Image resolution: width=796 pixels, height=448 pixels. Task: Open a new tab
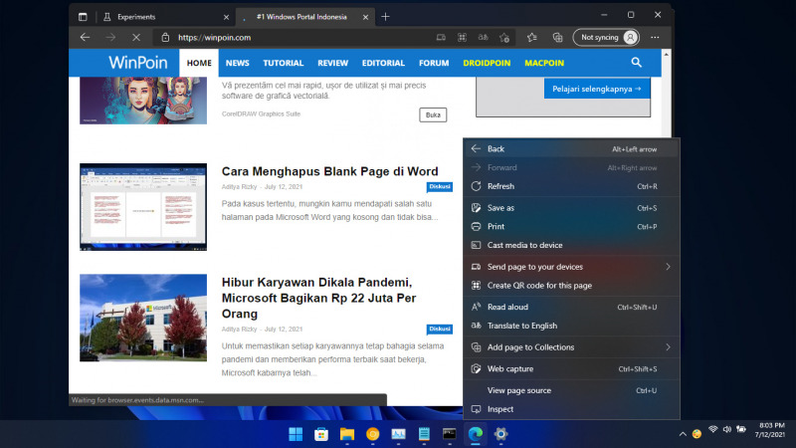[x=385, y=17]
